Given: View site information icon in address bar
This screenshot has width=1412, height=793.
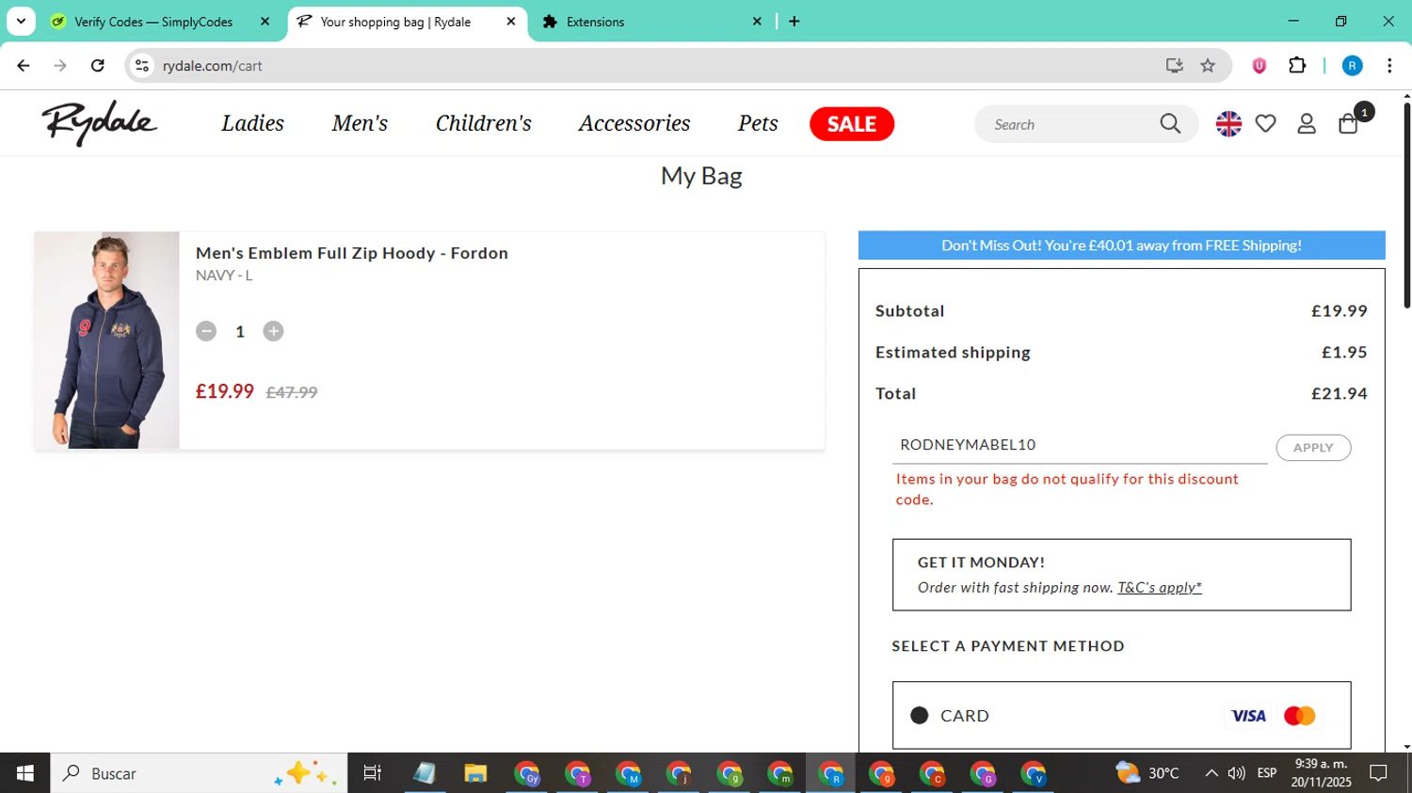Looking at the screenshot, I should [142, 66].
